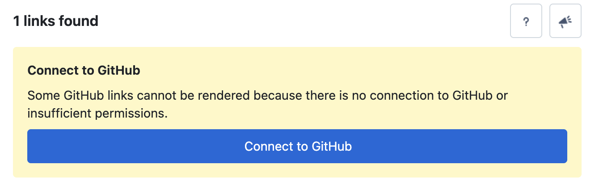Click the "insufficient permissions." text line
Viewport: 599px width, 186px height.
(x=97, y=114)
